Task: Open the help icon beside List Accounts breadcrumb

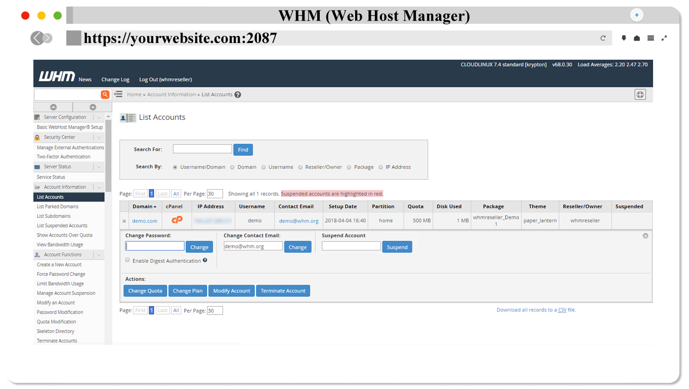Action: point(238,95)
